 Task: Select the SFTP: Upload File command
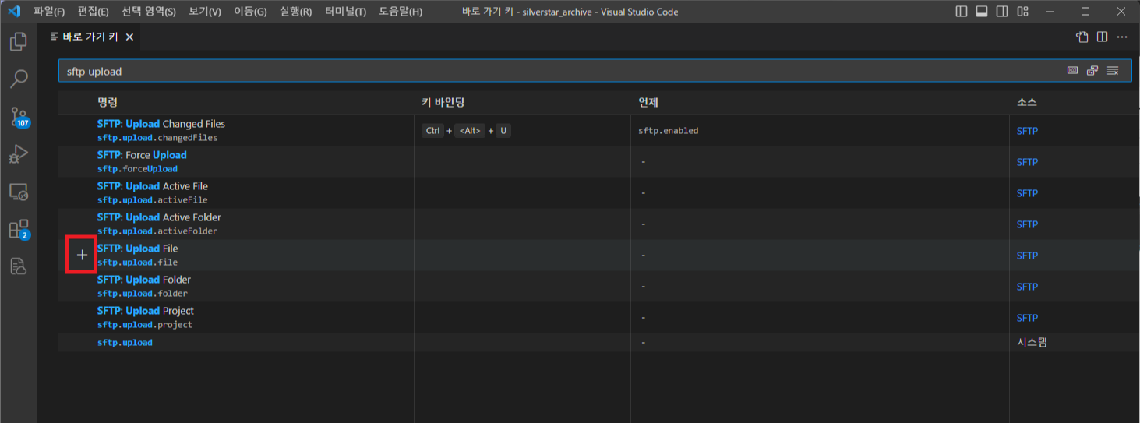tap(599, 255)
